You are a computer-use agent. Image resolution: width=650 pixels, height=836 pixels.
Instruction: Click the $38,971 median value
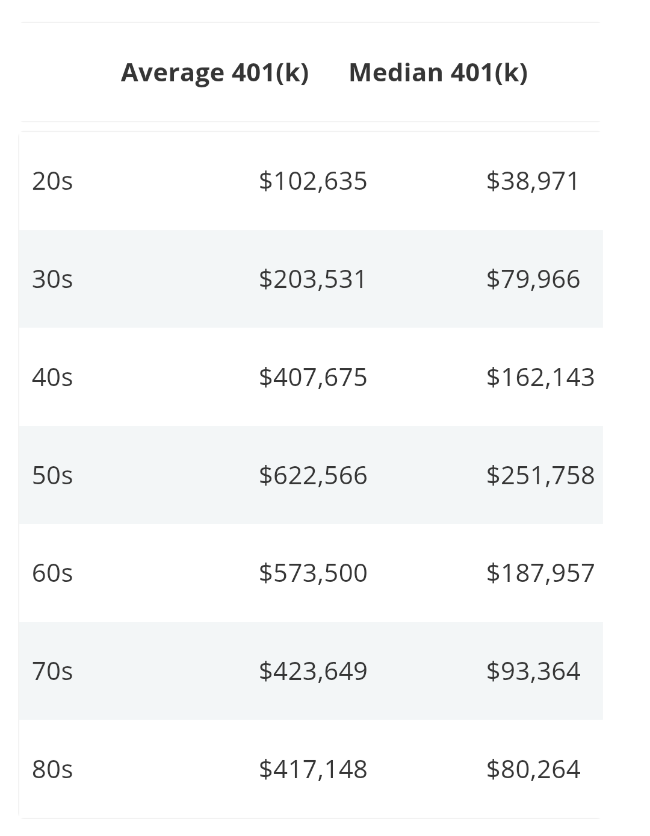[x=533, y=181]
